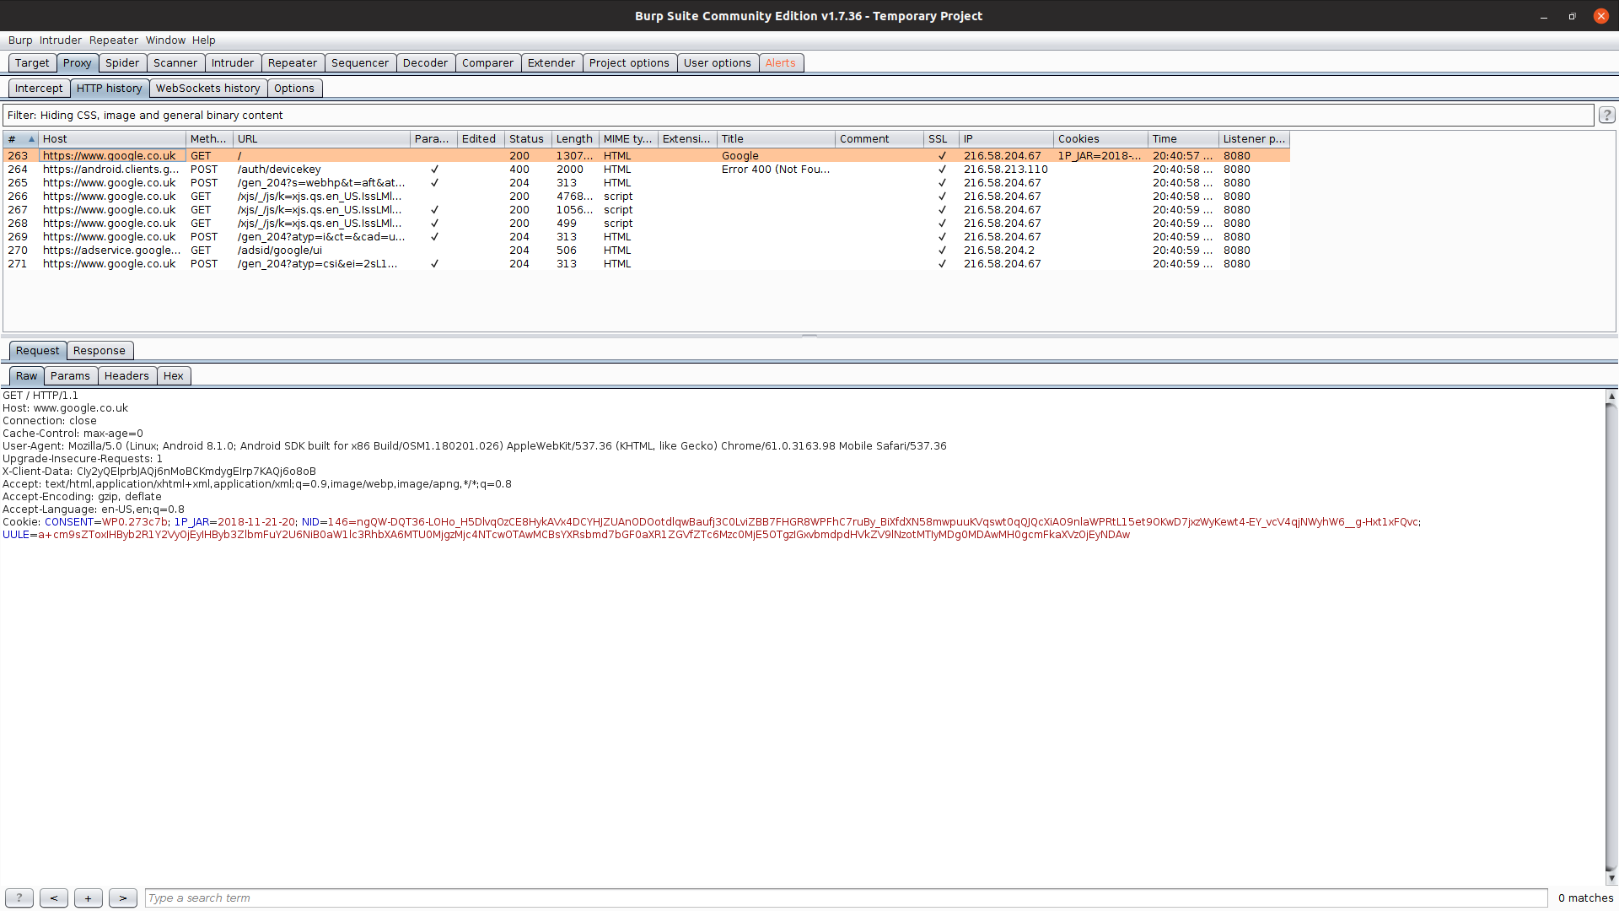This screenshot has width=1619, height=911.
Task: Click the search term input field
Action: click(x=843, y=898)
